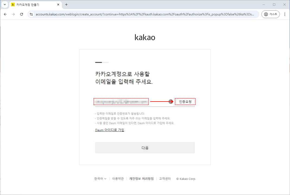Screen dimensions: 290x195
Task: Open the 개인정보 처리방침 link
Action: (141, 179)
